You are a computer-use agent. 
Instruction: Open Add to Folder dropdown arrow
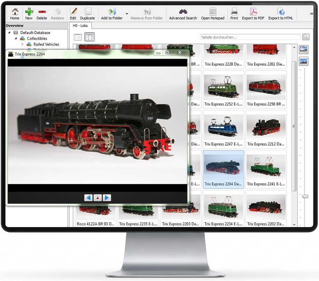(x=127, y=14)
